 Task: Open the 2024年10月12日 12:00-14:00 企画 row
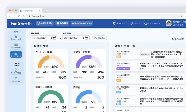[150, 101]
